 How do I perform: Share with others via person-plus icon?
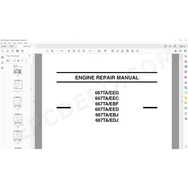click(185, 51)
